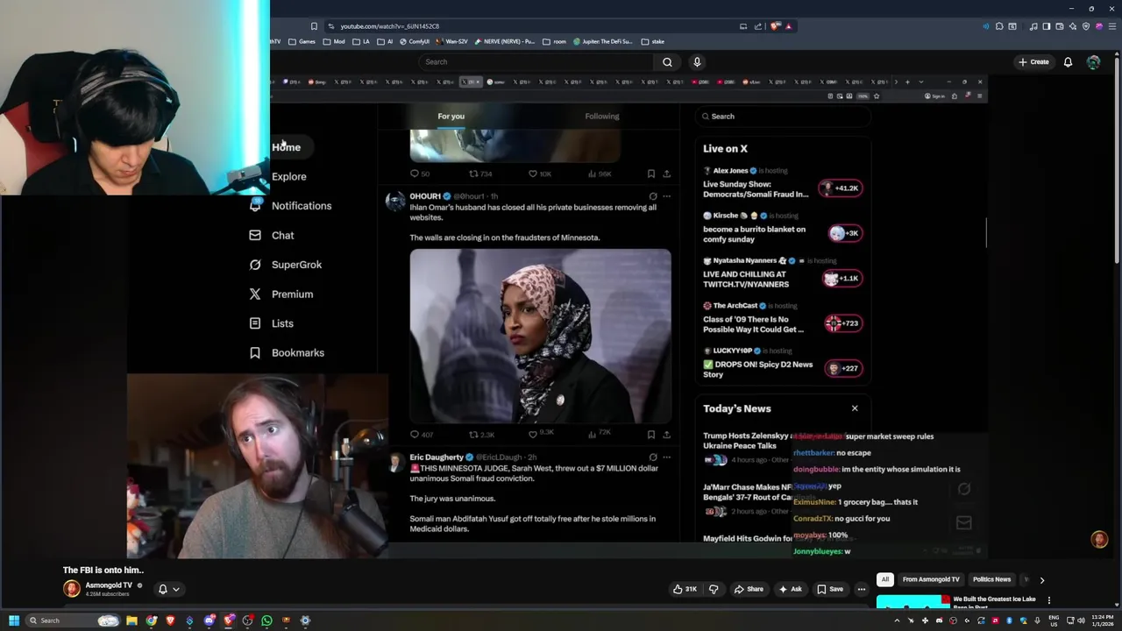1122x631 pixels.
Task: Dislike the YouTube video
Action: (x=714, y=589)
